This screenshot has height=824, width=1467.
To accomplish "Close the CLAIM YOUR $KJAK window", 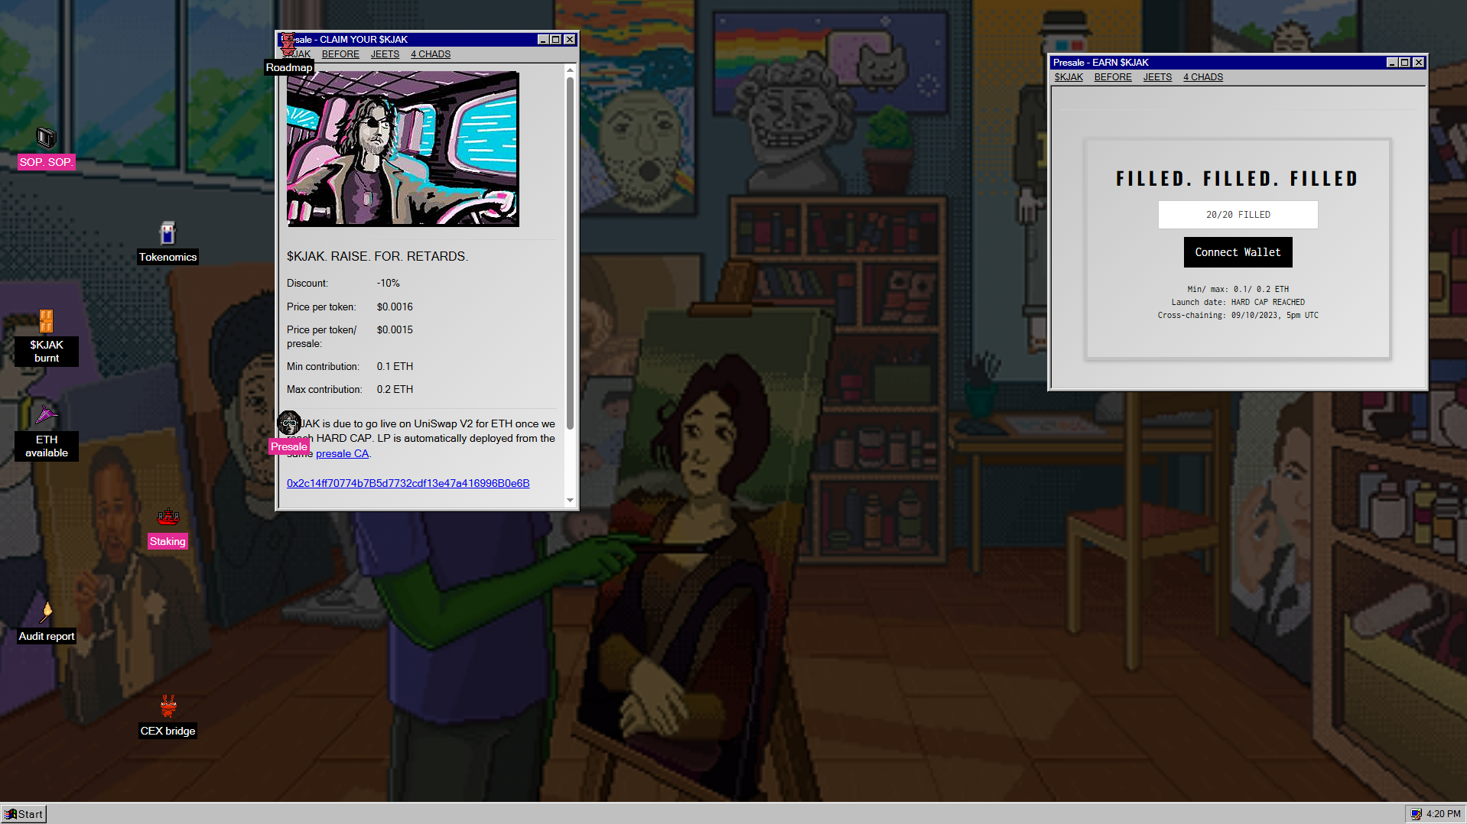I will coord(570,40).
